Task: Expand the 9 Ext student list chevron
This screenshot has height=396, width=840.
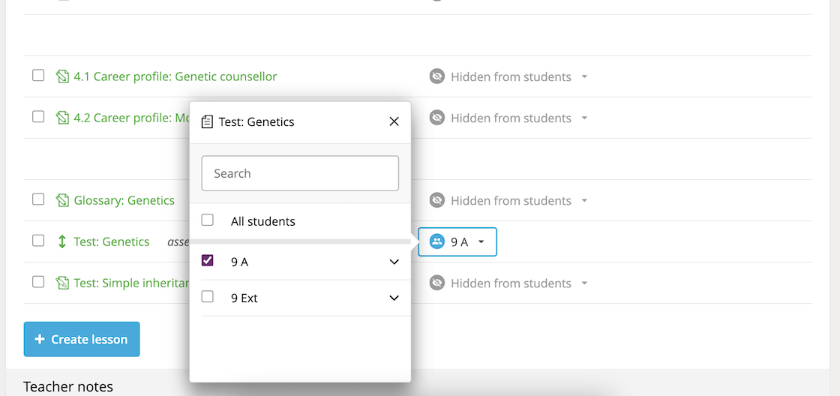Action: coord(394,298)
